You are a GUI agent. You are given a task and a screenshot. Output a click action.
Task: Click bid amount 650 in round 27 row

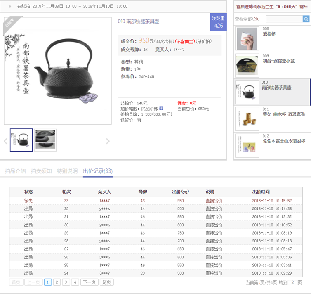click(x=181, y=249)
